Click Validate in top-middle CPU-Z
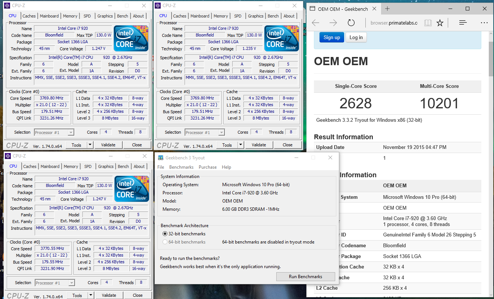Image resolution: width=494 pixels, height=299 pixels. (x=259, y=145)
